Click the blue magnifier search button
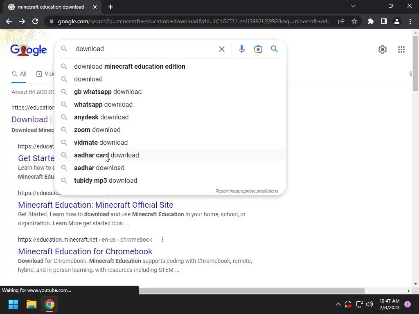 (274, 49)
